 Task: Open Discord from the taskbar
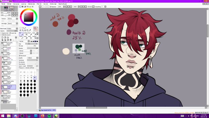15,116
